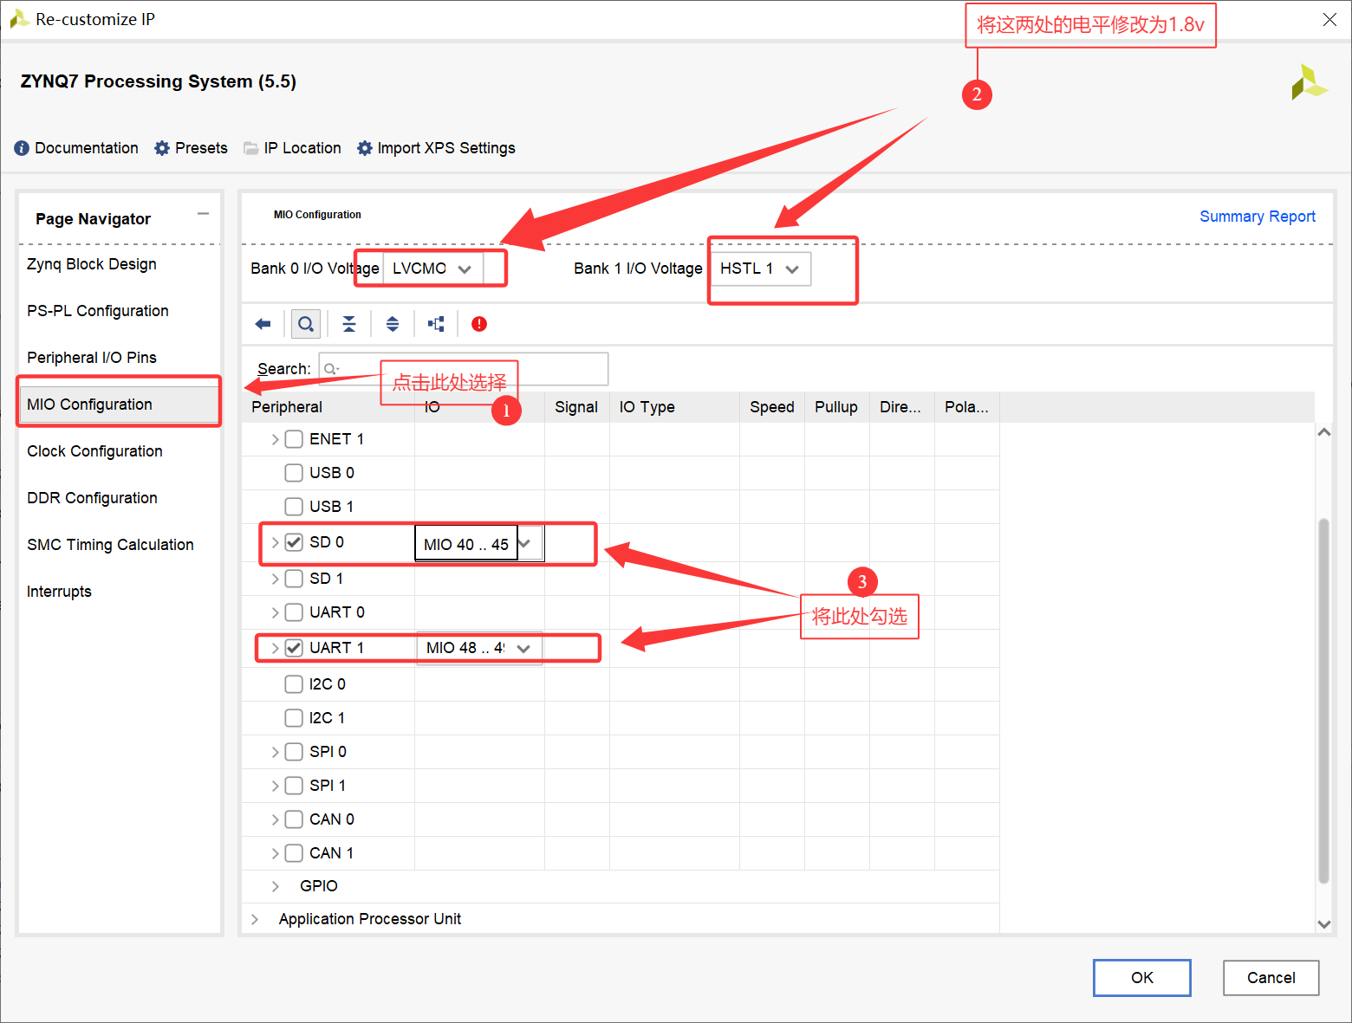
Task: Click the red error indicator icon
Action: (x=479, y=324)
